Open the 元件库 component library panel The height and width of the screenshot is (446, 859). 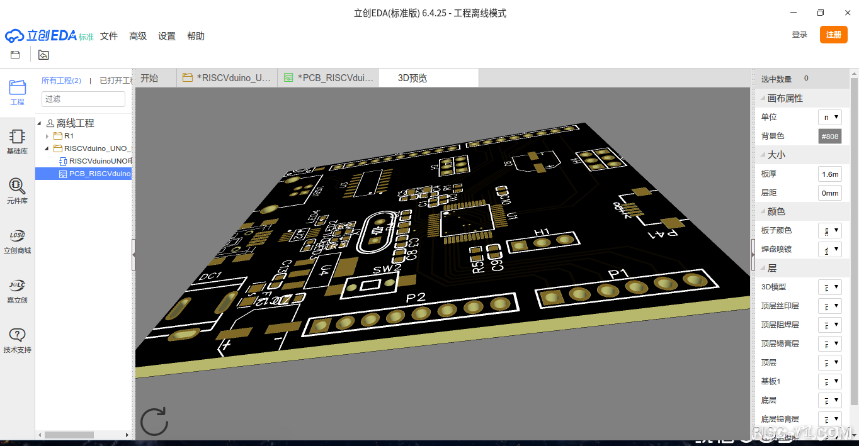[17, 190]
